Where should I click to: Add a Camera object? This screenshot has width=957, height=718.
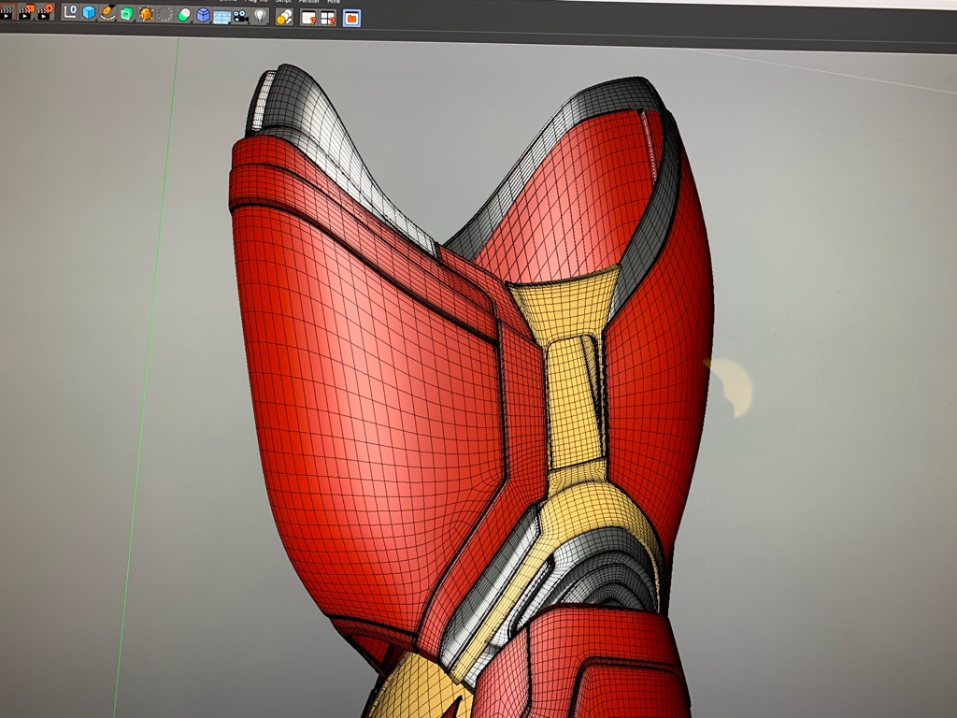pos(240,16)
